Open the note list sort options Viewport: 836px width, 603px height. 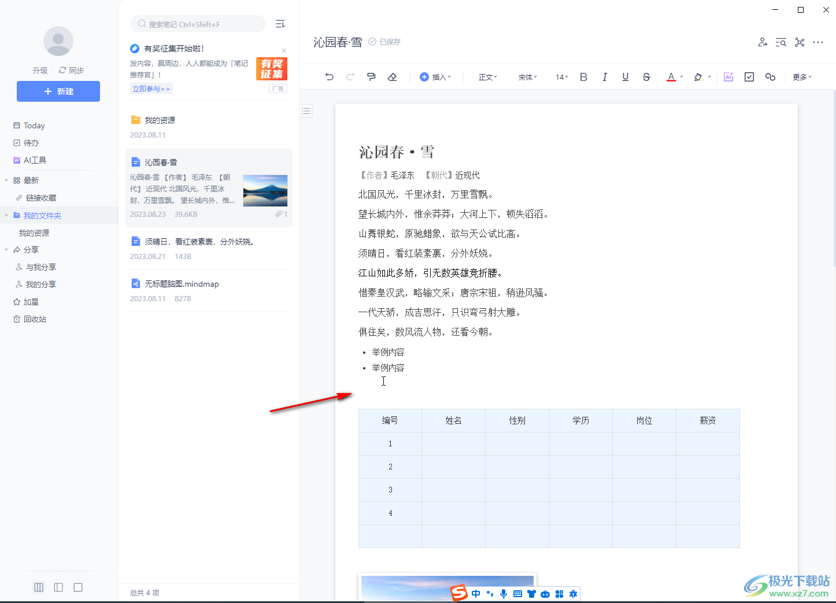(x=280, y=24)
